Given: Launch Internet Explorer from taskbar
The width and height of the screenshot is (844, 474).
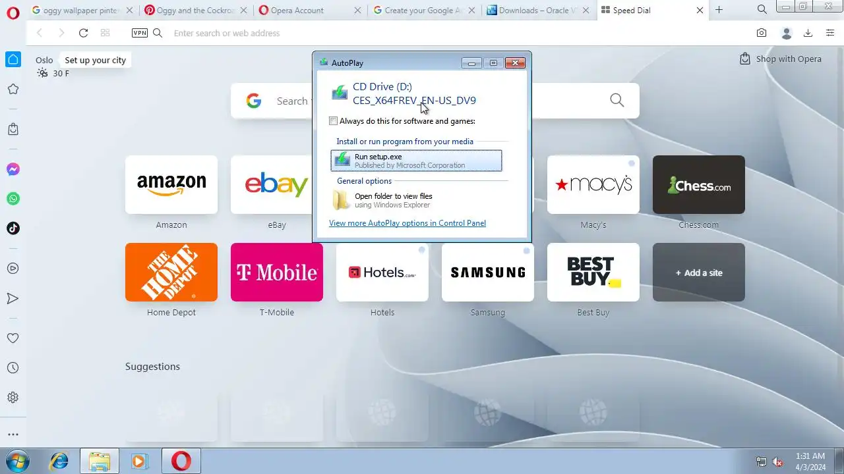Looking at the screenshot, I should pyautogui.click(x=59, y=461).
